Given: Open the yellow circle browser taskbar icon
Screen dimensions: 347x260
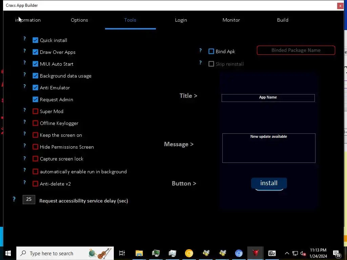Looking at the screenshot, I should coord(189,253).
